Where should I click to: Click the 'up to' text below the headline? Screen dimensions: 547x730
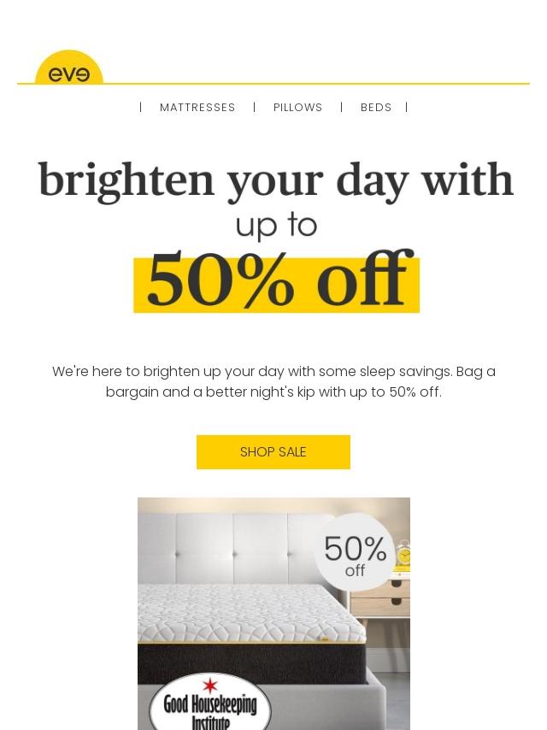(x=276, y=226)
